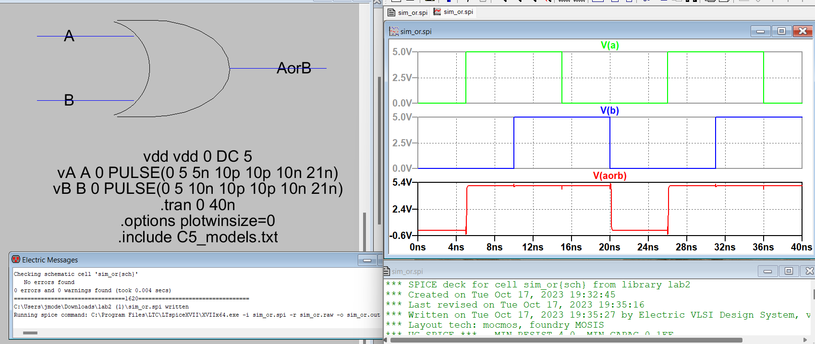Viewport: 815px width, 344px height.
Task: Click the green V(a) waveform trace
Action: click(x=514, y=52)
